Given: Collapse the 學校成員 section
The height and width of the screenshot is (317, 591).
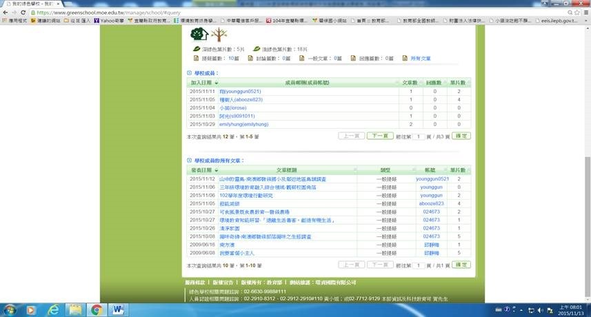Looking at the screenshot, I should click(190, 72).
